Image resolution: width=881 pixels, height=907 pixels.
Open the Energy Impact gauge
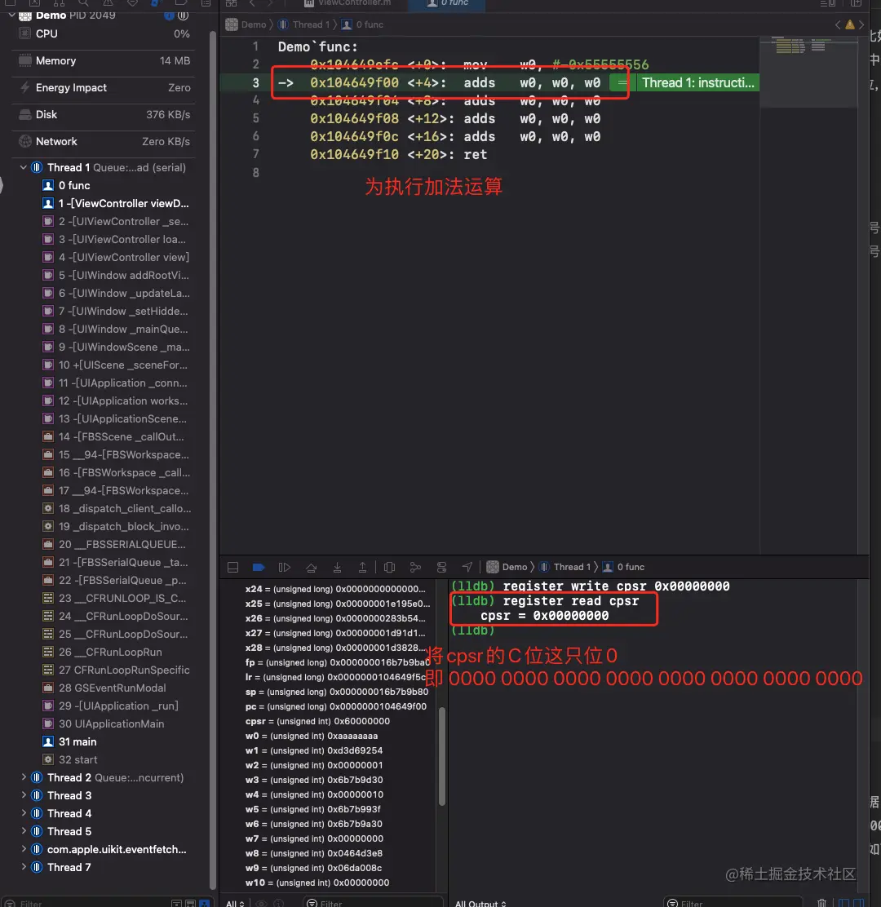[104, 87]
